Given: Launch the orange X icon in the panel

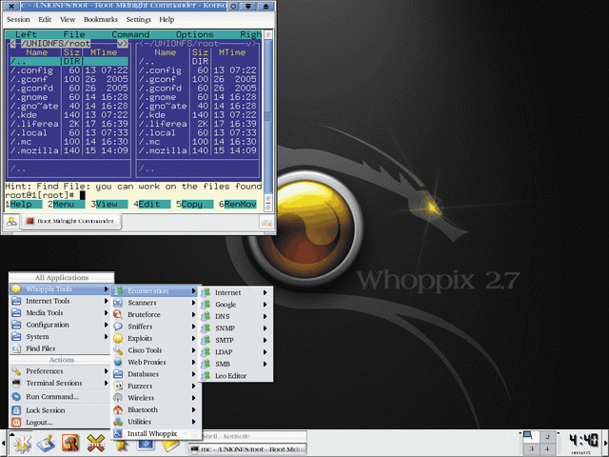Looking at the screenshot, I should 95,443.
